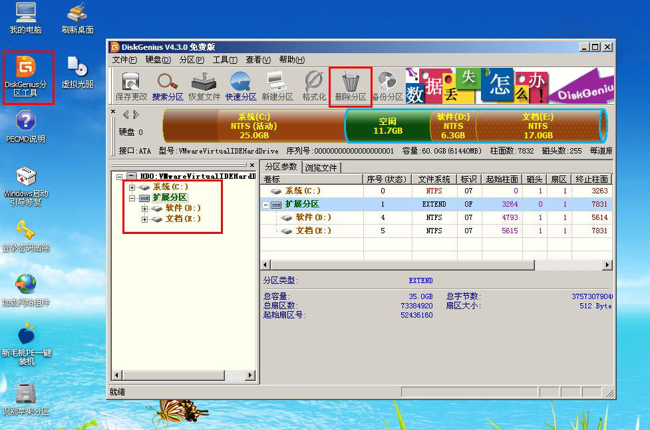Open the 分区(P) menu
The width and height of the screenshot is (650, 430).
point(192,60)
